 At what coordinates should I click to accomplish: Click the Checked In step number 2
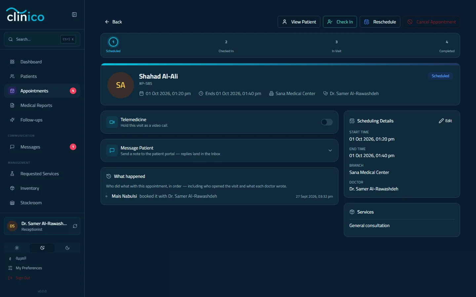226,42
